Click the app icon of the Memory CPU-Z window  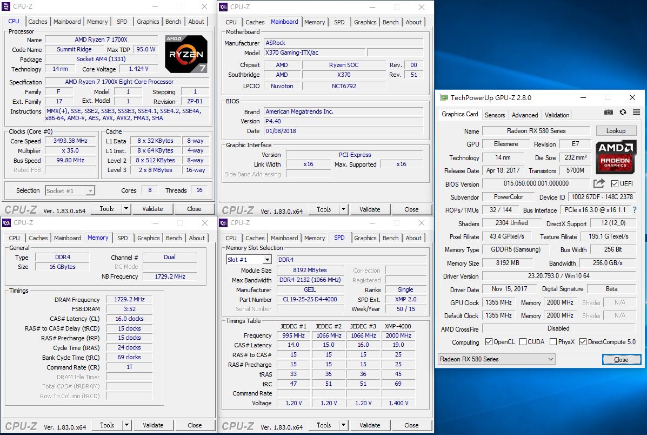point(6,223)
